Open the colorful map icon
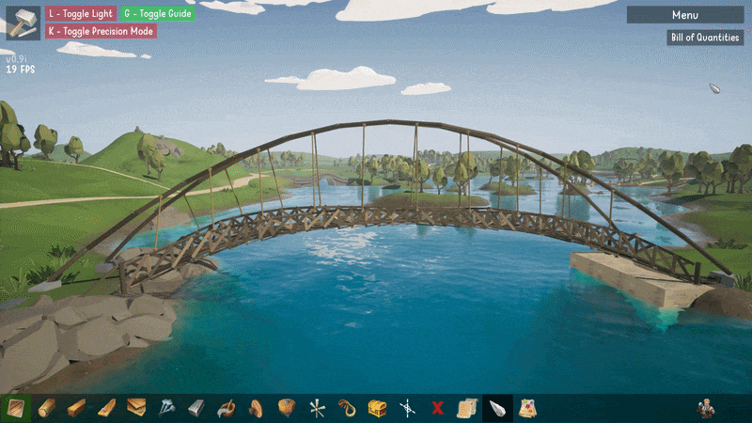This screenshot has height=423, width=752. click(527, 408)
